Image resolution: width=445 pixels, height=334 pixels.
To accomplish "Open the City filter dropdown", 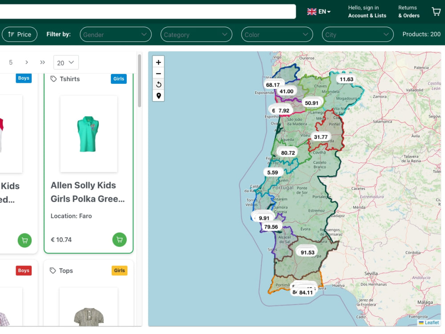I will point(358,34).
